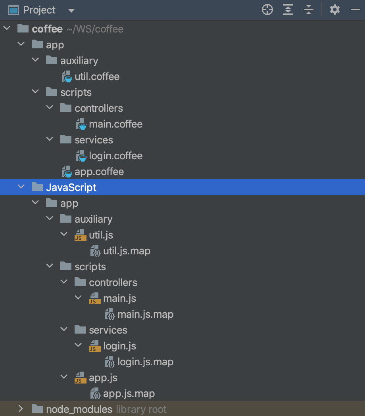Collapse the coffee root folder

6,28
